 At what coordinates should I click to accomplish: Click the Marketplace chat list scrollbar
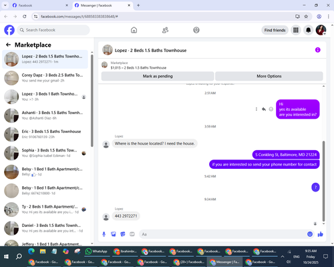tap(92, 101)
